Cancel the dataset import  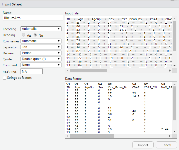(166, 145)
